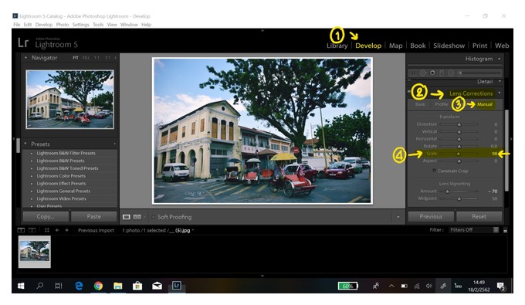Adjust the Distortion slider handle
The height and width of the screenshot is (305, 525).
tap(459, 124)
